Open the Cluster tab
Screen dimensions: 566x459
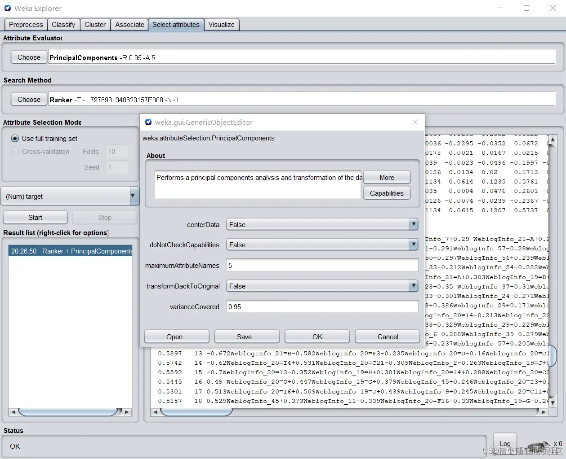(95, 25)
